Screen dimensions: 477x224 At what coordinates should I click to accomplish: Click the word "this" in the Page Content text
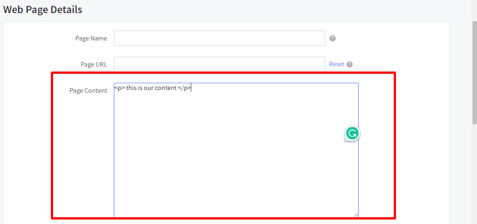point(131,88)
